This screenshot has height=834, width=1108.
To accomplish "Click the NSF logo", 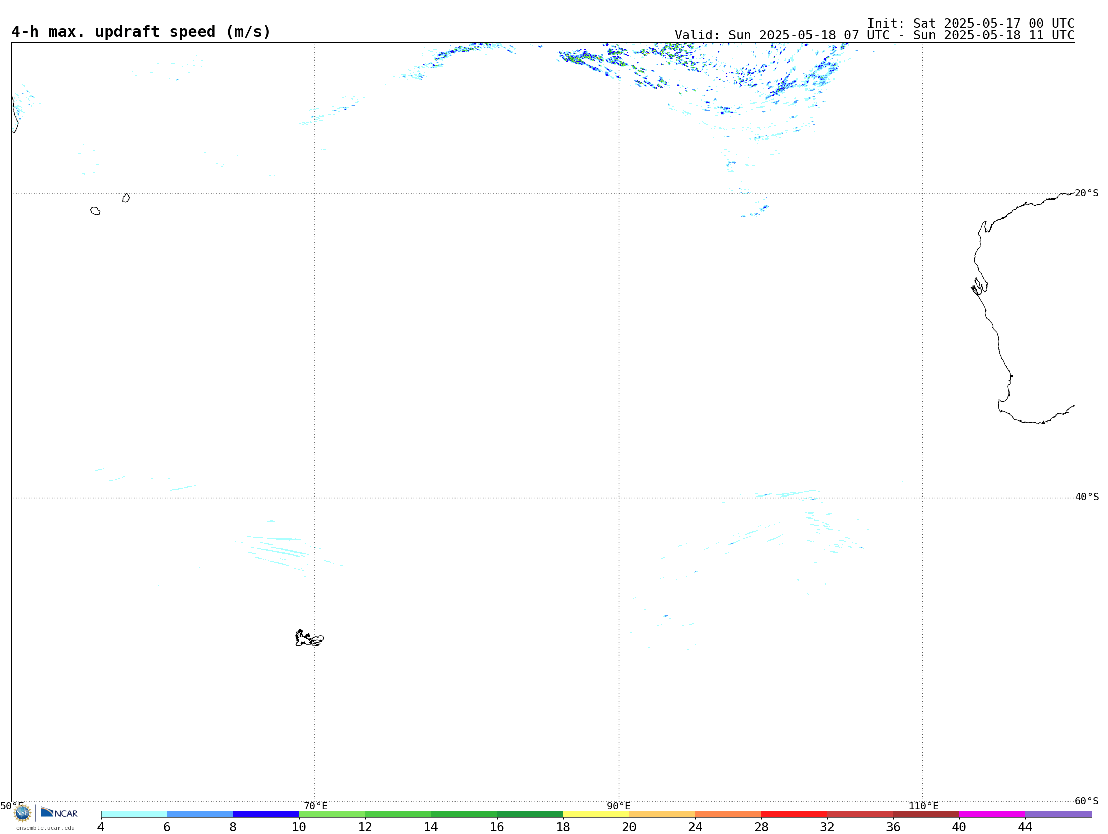I will (23, 813).
